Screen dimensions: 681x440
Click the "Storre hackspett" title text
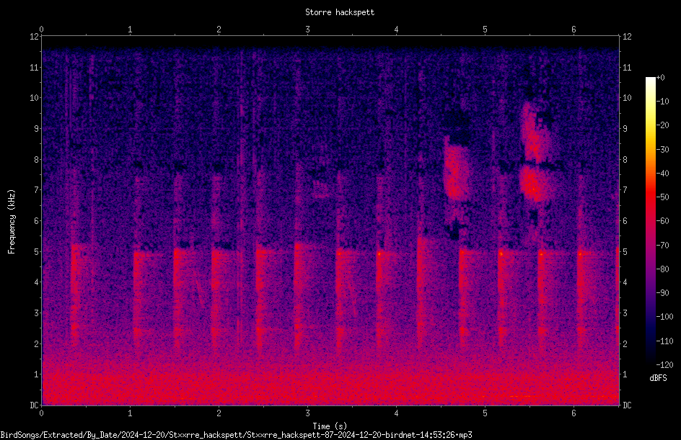click(340, 12)
